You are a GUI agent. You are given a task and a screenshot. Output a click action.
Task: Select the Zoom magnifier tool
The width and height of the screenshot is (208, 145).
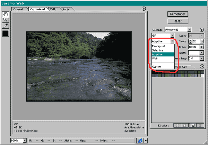tap(6, 20)
